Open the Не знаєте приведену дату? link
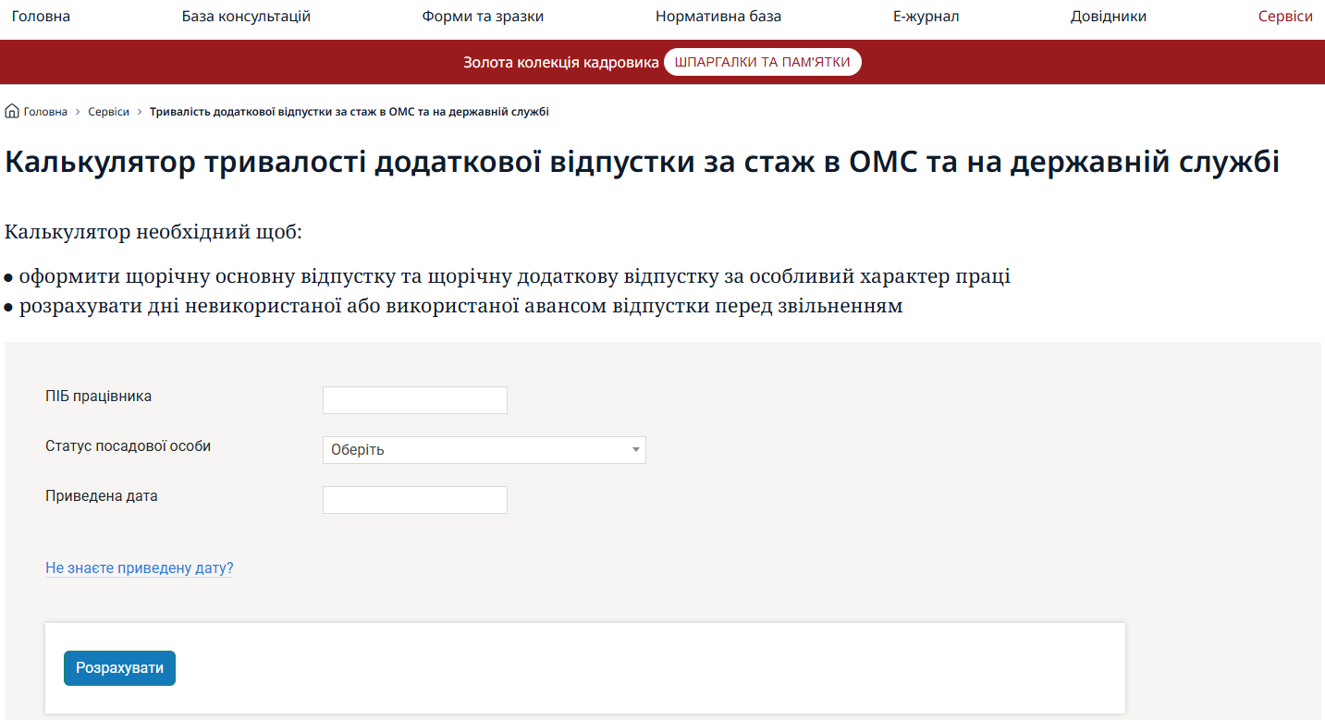 139,567
